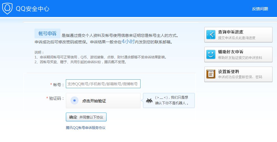Click the highlighted 4小时 text
Viewport: 277px width, 142px height.
[128, 42]
